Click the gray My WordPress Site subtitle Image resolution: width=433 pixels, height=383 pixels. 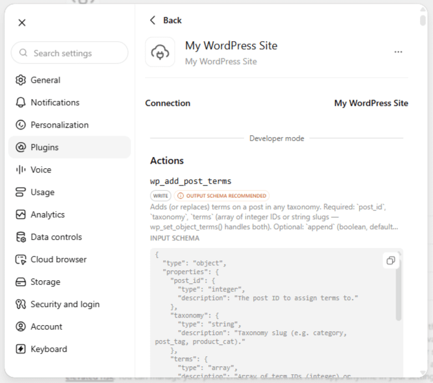221,62
